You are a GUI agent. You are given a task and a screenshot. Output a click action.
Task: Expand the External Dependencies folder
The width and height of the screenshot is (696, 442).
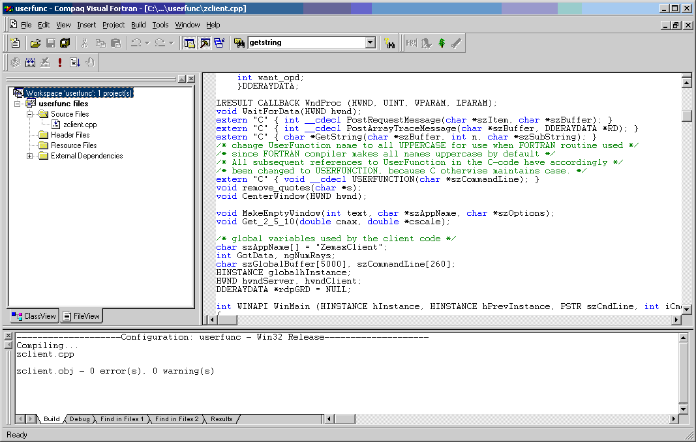(29, 156)
